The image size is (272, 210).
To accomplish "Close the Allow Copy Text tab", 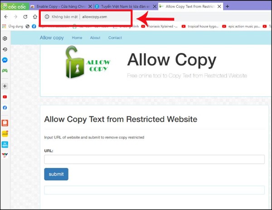I will (219, 7).
